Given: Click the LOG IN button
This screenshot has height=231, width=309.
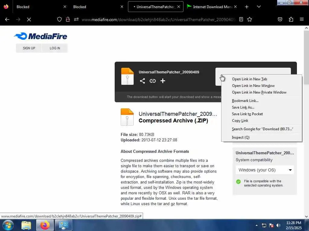Looking at the screenshot, I should coord(55,48).
